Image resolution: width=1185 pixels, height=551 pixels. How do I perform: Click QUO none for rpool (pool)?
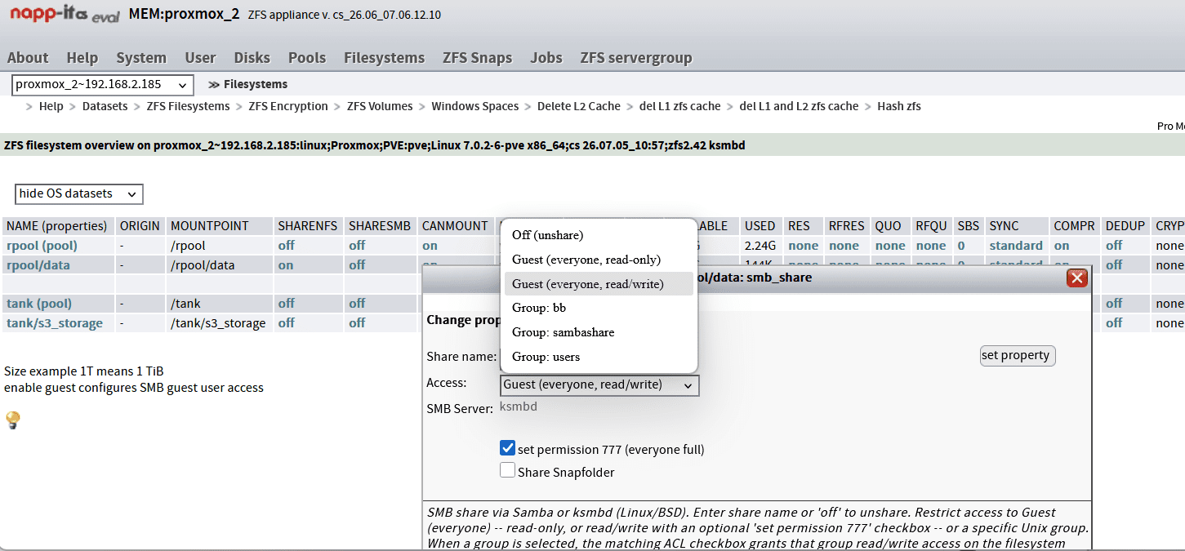[890, 246]
